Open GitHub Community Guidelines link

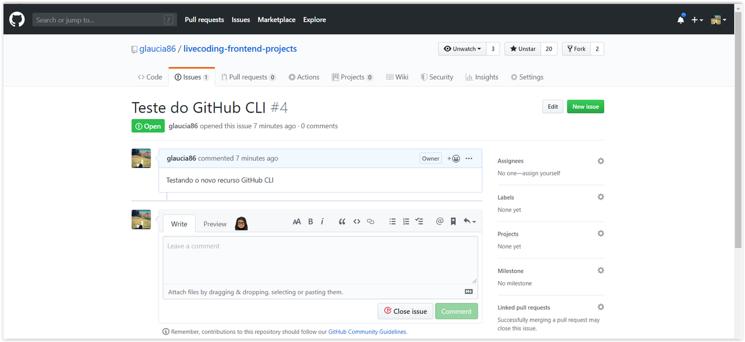[367, 332]
